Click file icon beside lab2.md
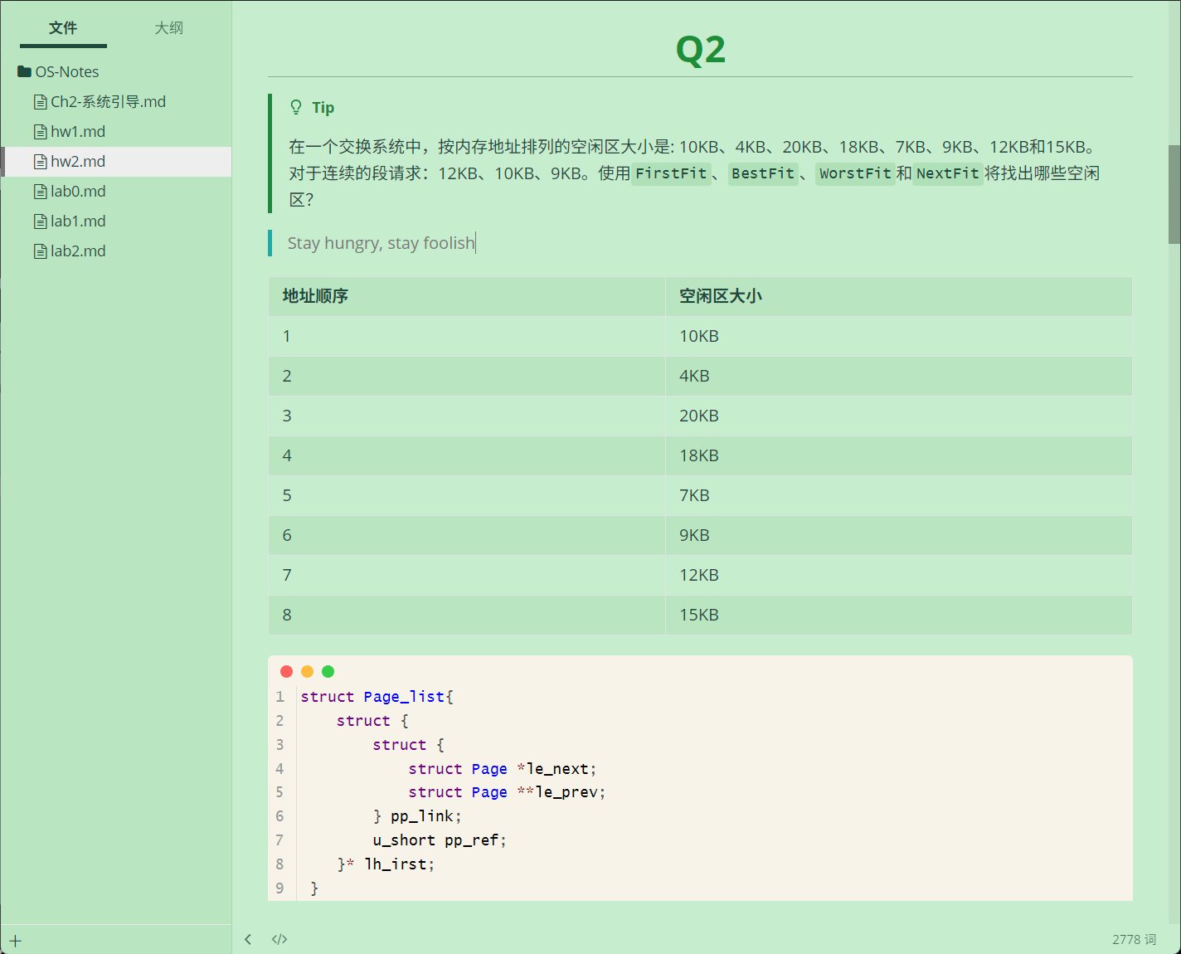Viewport: 1181px width, 954px height. (40, 251)
